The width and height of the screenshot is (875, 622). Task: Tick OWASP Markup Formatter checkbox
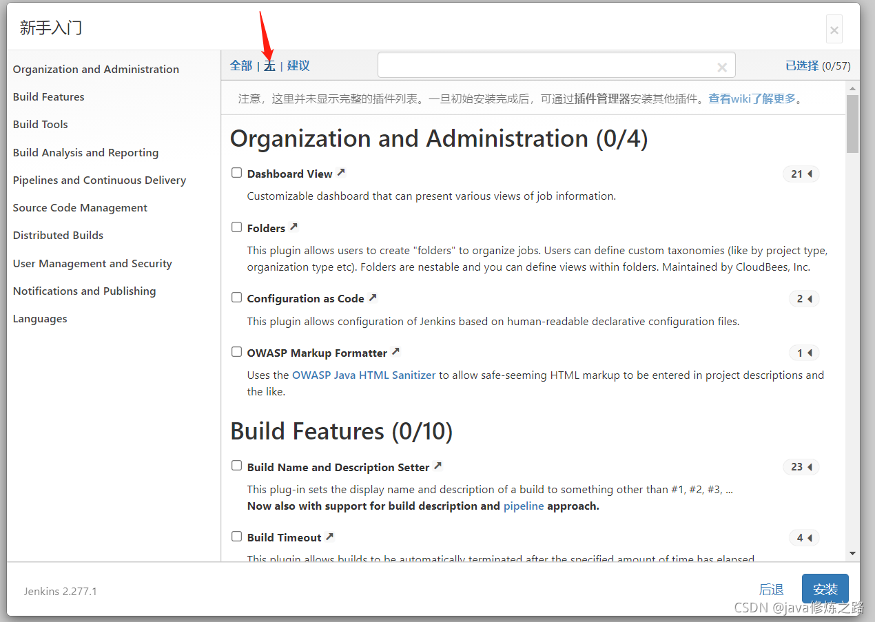click(x=237, y=352)
